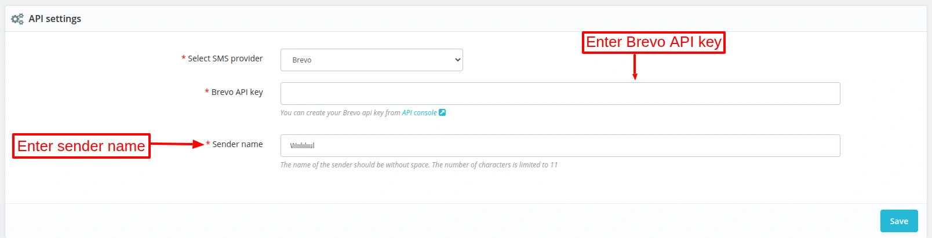
Task: Open the API console link
Action: coord(419,113)
